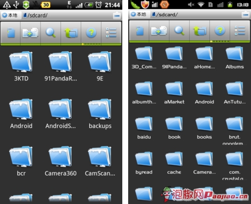The height and width of the screenshot is (204, 251).
Task: Tap the green pea pod icon in right status bar
Action: pyautogui.click(x=135, y=4)
